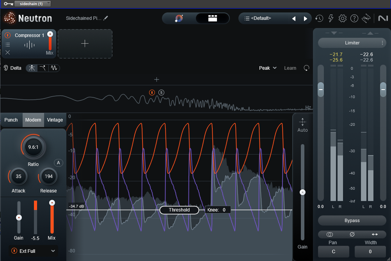The width and height of the screenshot is (391, 261).
Task: Click the output meter up arrow
Action: point(370,33)
